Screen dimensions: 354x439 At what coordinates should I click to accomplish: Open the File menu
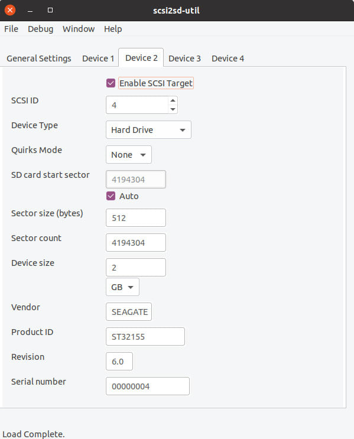(11, 29)
